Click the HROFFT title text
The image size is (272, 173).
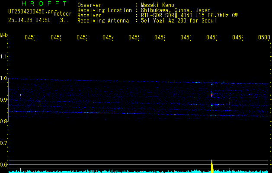tap(44, 3)
